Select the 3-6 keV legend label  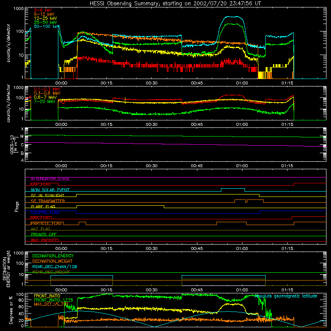43,10
